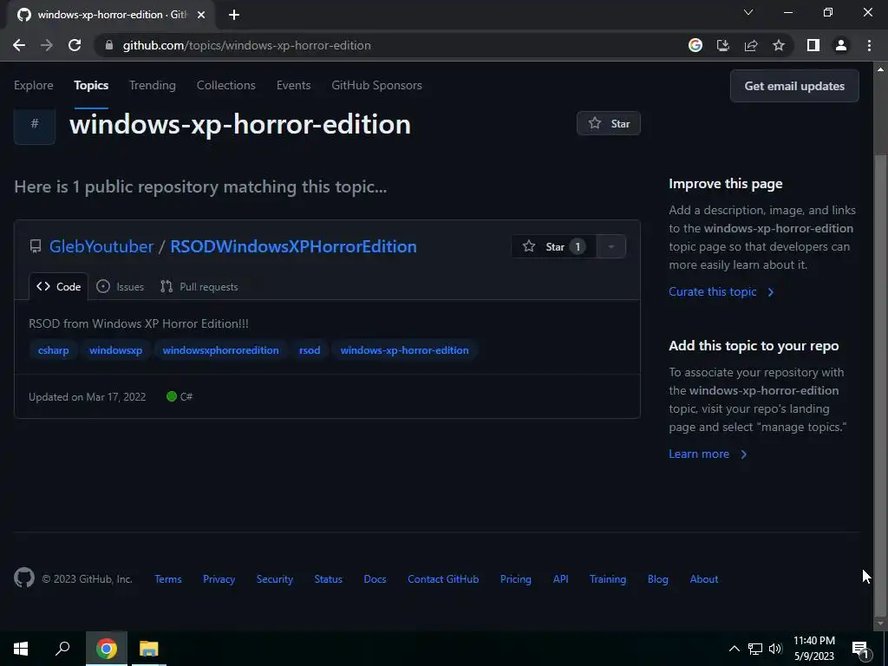
Task: Open the Training footer link
Action: click(608, 578)
